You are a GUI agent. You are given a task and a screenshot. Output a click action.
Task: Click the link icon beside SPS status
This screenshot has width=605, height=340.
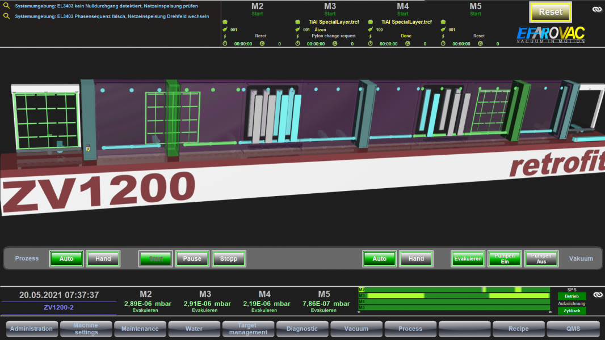(596, 295)
